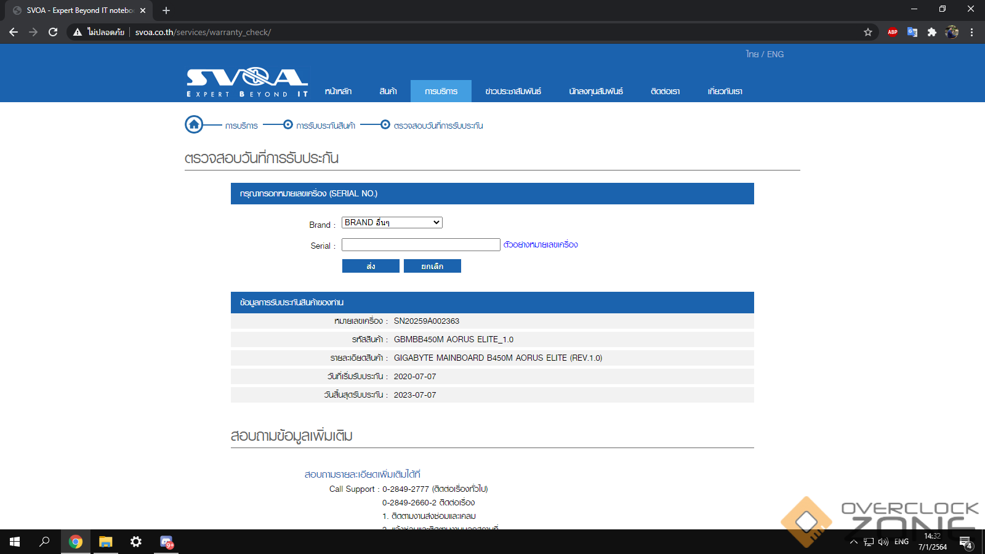The height and width of the screenshot is (554, 985).
Task: Open File Explorer from the taskbar
Action: (106, 542)
